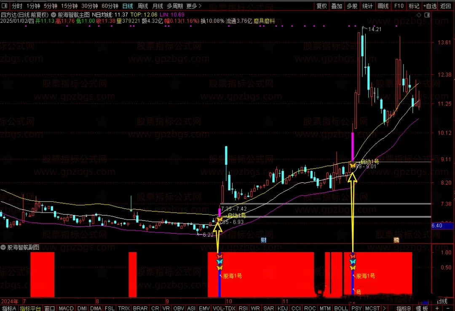Switch to the 分时 intraday view
The height and width of the screenshot is (311, 455).
point(16,6)
